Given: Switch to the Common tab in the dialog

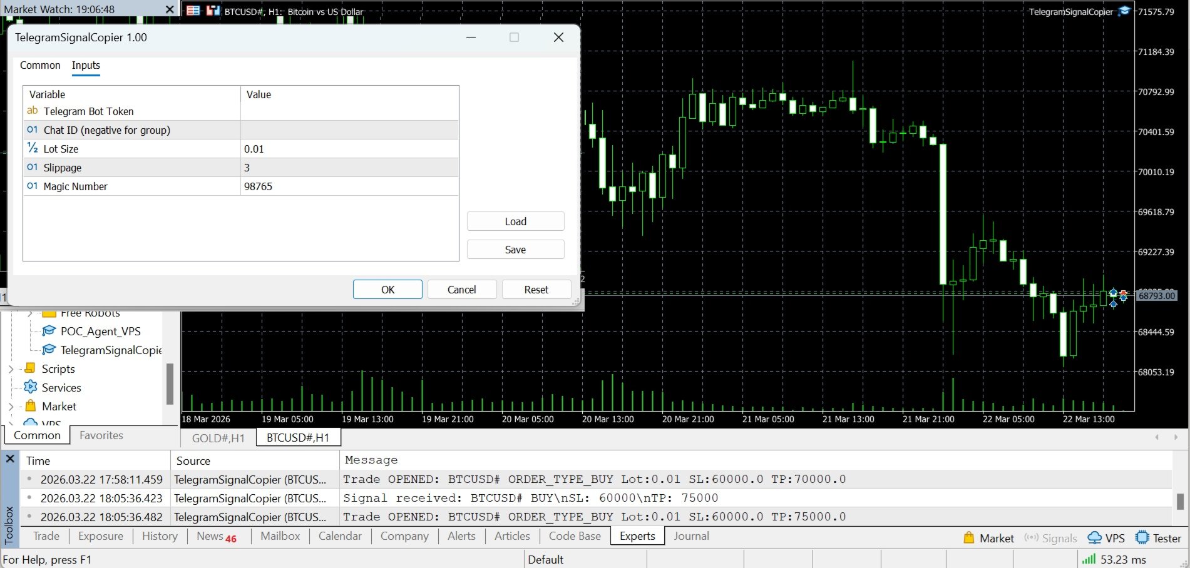Looking at the screenshot, I should click(x=40, y=65).
